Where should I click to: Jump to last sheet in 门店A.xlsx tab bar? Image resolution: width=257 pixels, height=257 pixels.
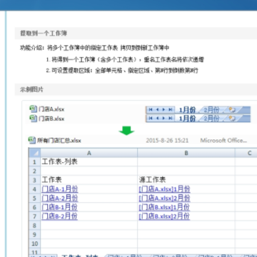[x=170, y=109]
